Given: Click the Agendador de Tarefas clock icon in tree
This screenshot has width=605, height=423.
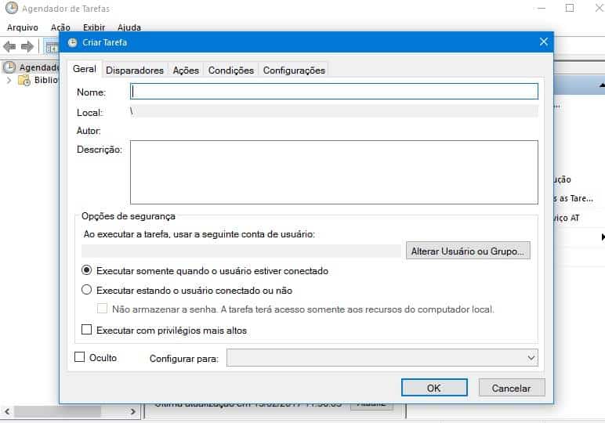Looking at the screenshot, I should 10,67.
